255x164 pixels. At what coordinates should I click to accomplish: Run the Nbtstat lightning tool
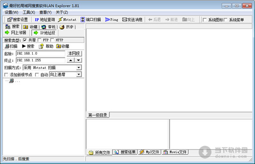(x=67, y=19)
